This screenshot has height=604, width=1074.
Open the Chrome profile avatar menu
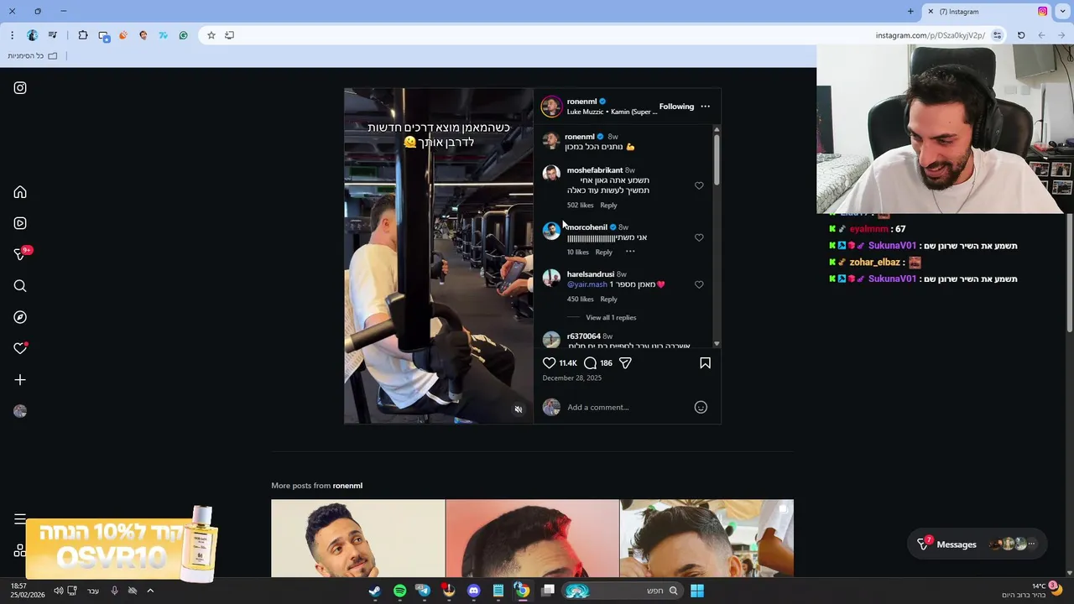coord(32,35)
